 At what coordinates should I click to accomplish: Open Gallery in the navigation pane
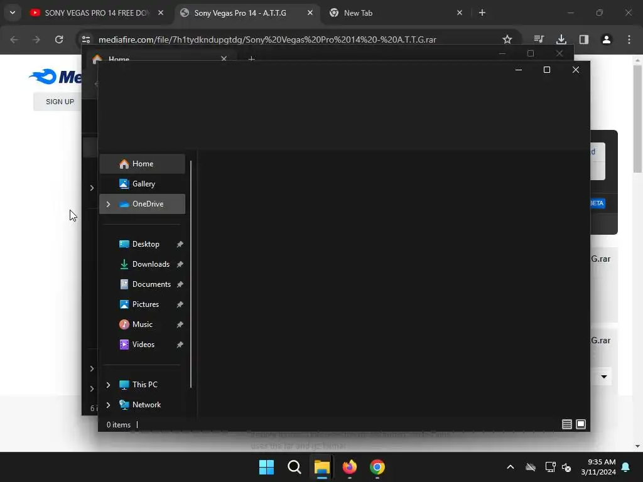[x=143, y=184]
